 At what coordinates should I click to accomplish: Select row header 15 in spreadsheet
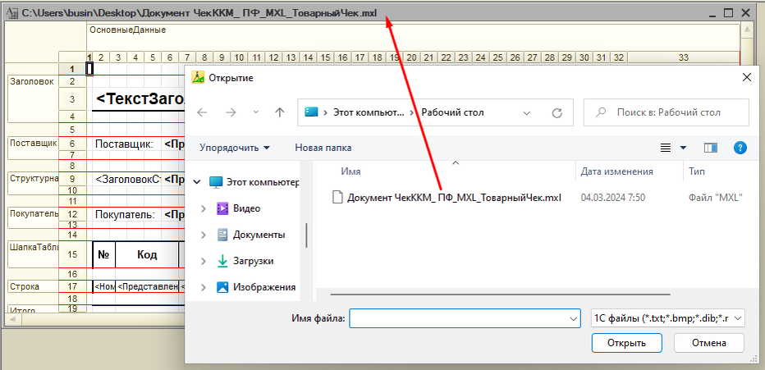point(72,254)
